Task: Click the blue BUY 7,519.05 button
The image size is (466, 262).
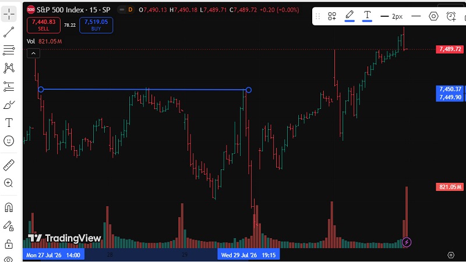Action: click(x=96, y=25)
